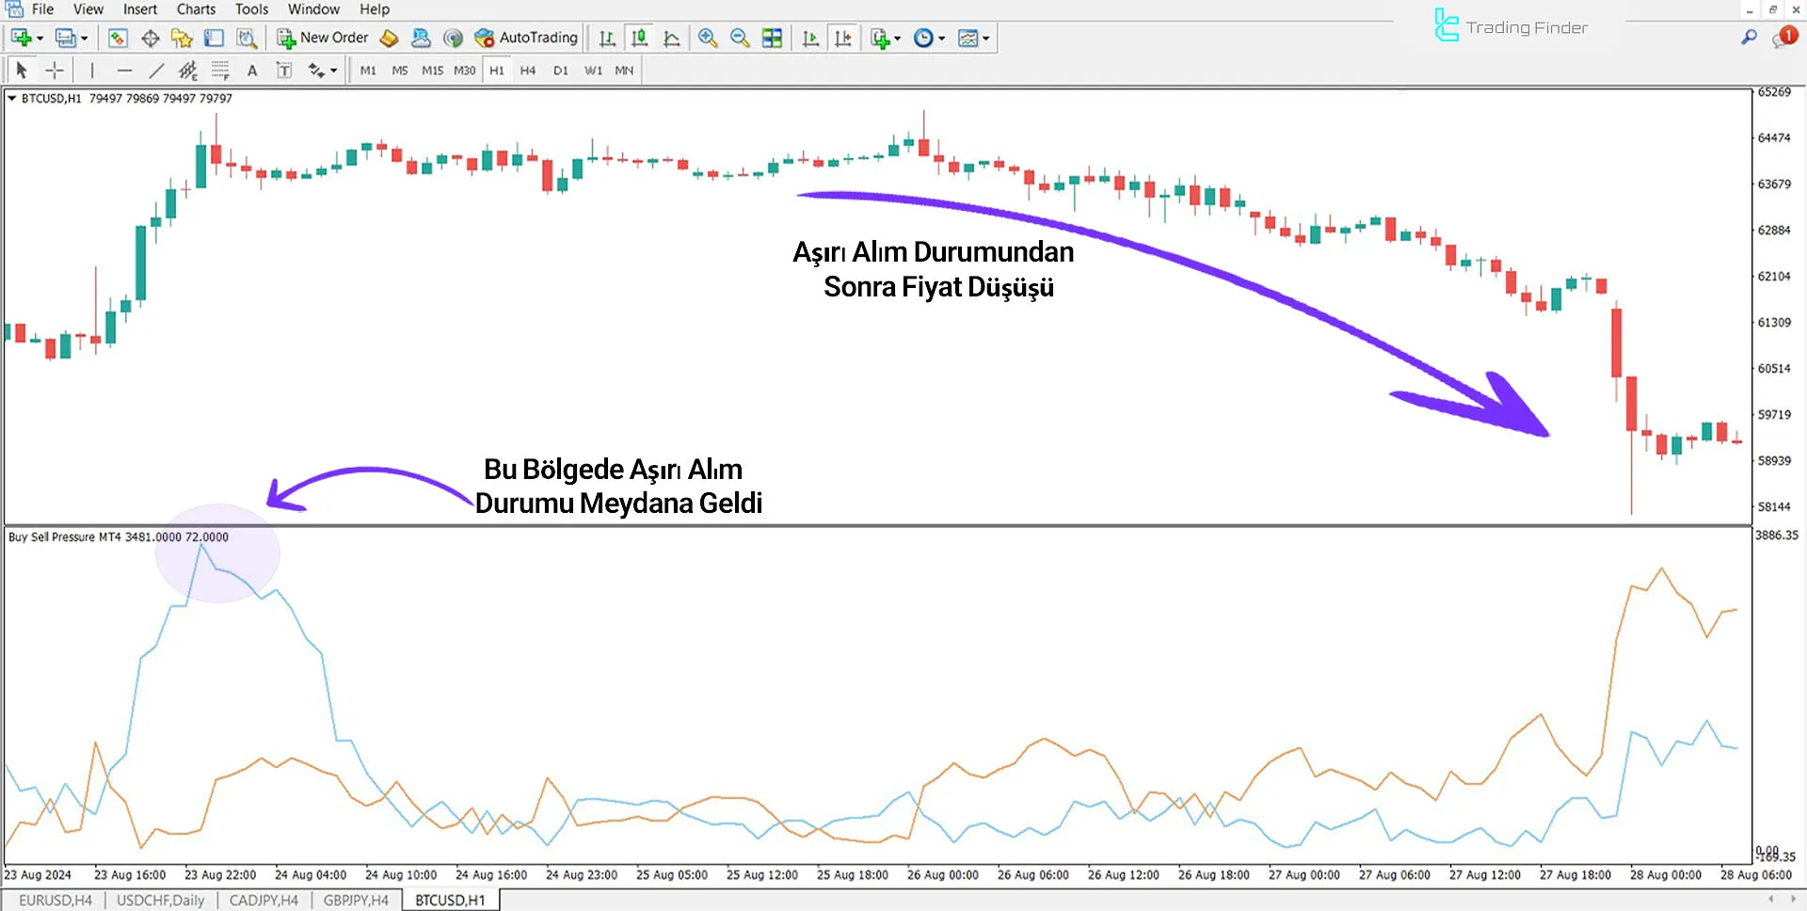The height and width of the screenshot is (911, 1807).
Task: Switch to candlestick chart display
Action: [x=640, y=38]
